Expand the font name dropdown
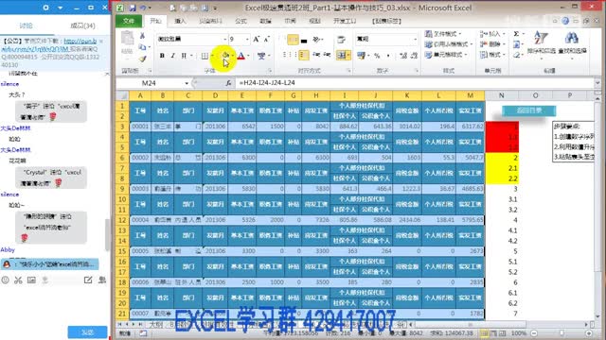 click(x=224, y=40)
